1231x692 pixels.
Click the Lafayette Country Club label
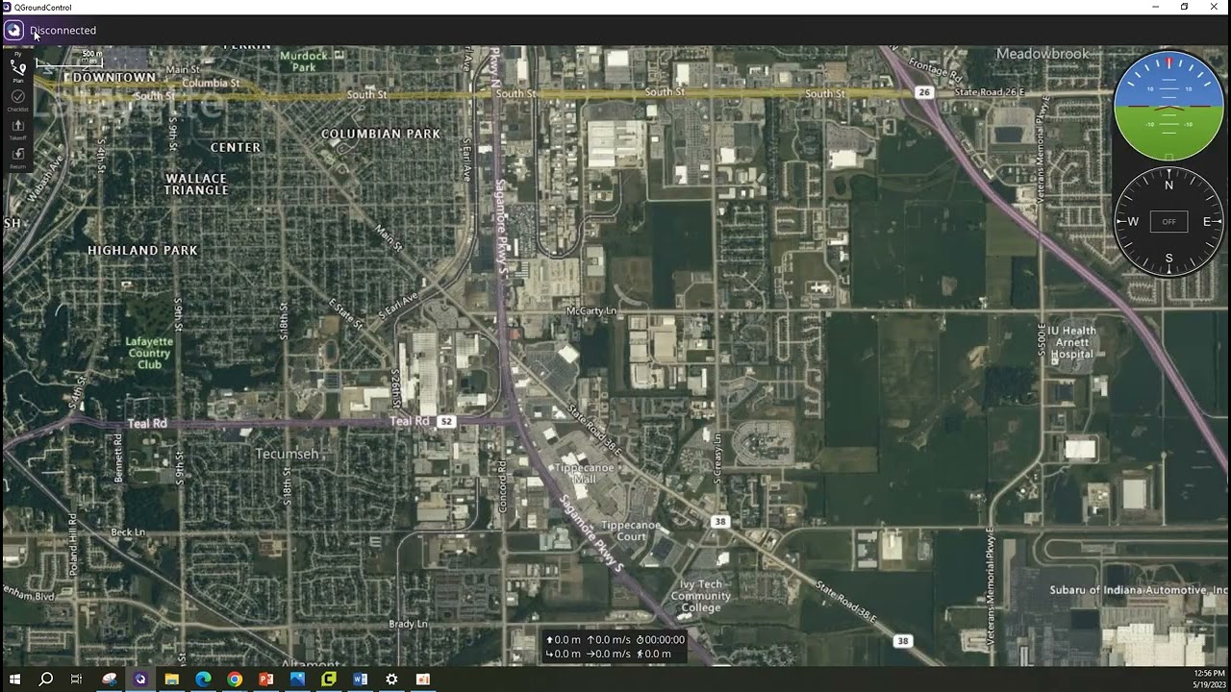click(149, 353)
